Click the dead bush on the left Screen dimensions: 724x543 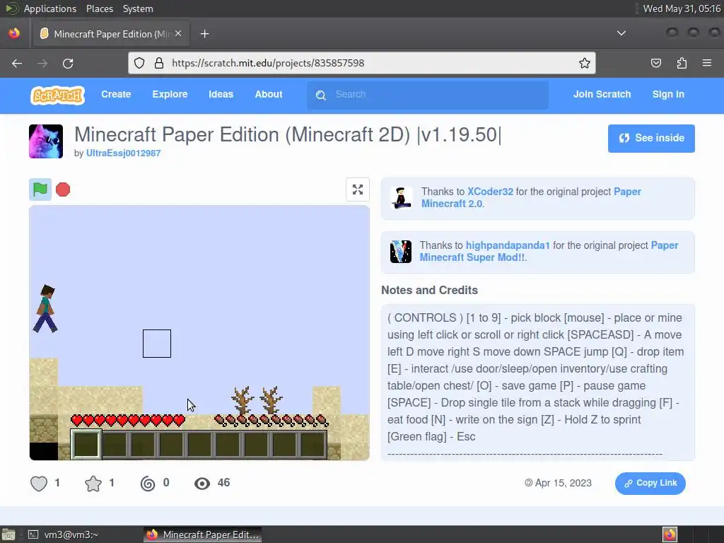[x=243, y=401]
